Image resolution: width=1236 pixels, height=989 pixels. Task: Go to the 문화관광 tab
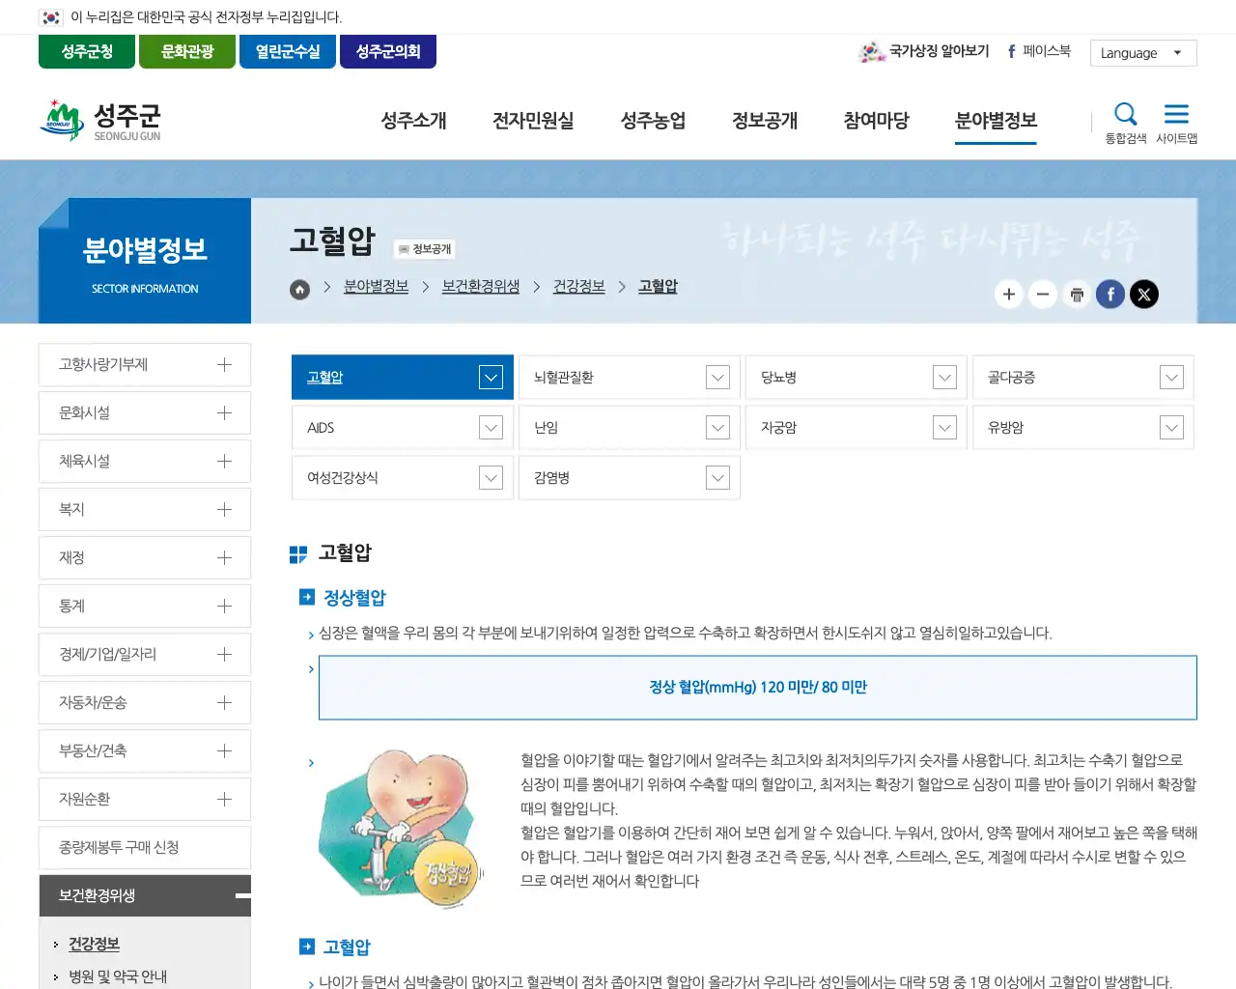point(187,51)
